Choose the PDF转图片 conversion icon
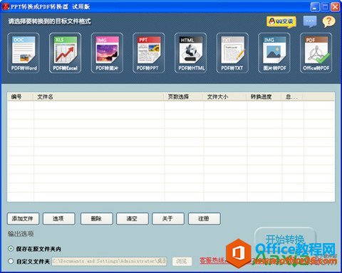This screenshot has height=273, width=342. point(107,53)
